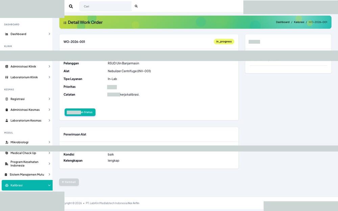Click the teal Status update button
Viewport: 338px width, 211px height.
coord(80,112)
